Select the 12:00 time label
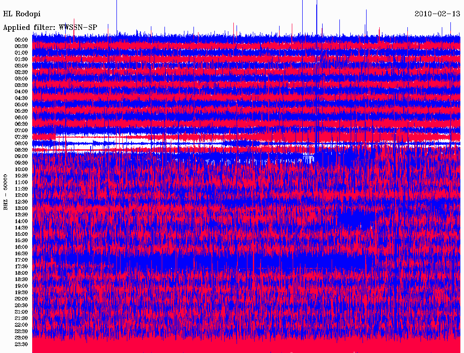464x353 pixels. coord(21,196)
